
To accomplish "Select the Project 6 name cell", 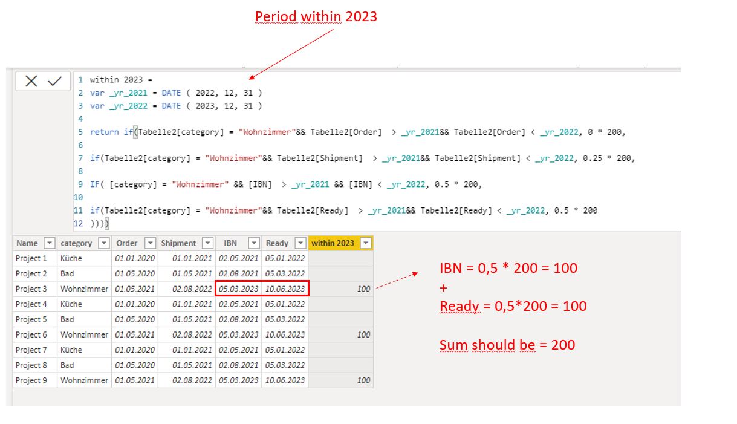I will (x=35, y=334).
